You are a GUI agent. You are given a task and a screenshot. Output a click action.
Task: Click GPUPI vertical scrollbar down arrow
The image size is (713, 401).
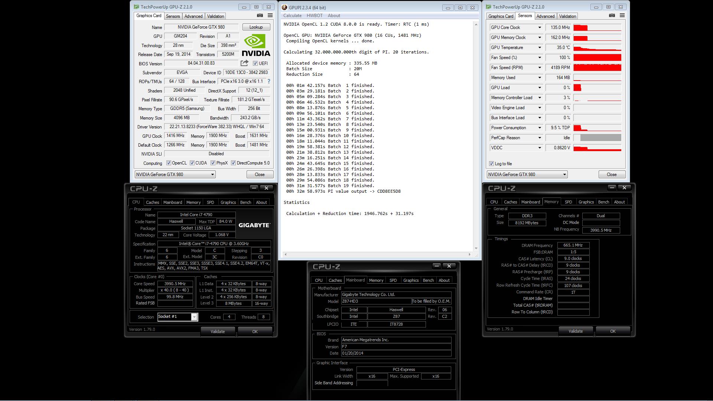coord(476,248)
